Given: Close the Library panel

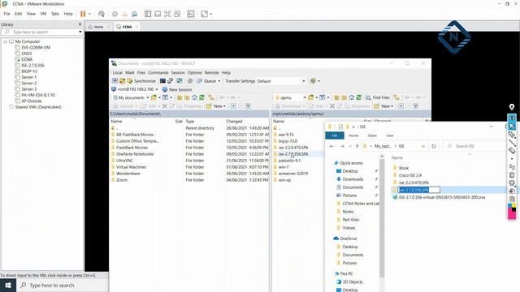Looking at the screenshot, I should 80,24.
